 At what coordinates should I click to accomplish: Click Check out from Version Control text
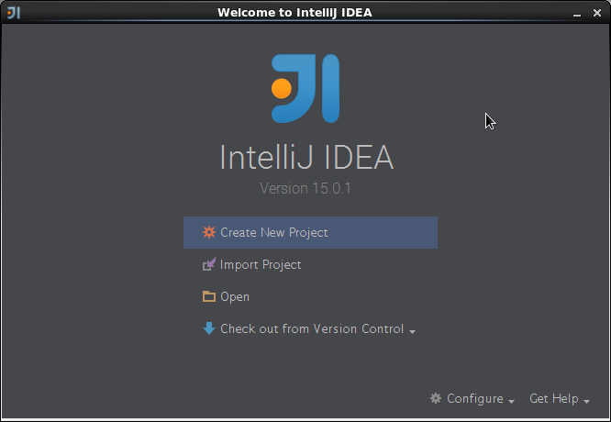coord(312,328)
